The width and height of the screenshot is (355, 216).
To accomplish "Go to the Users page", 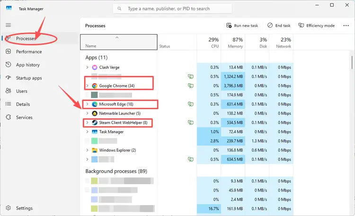I will 40,91.
